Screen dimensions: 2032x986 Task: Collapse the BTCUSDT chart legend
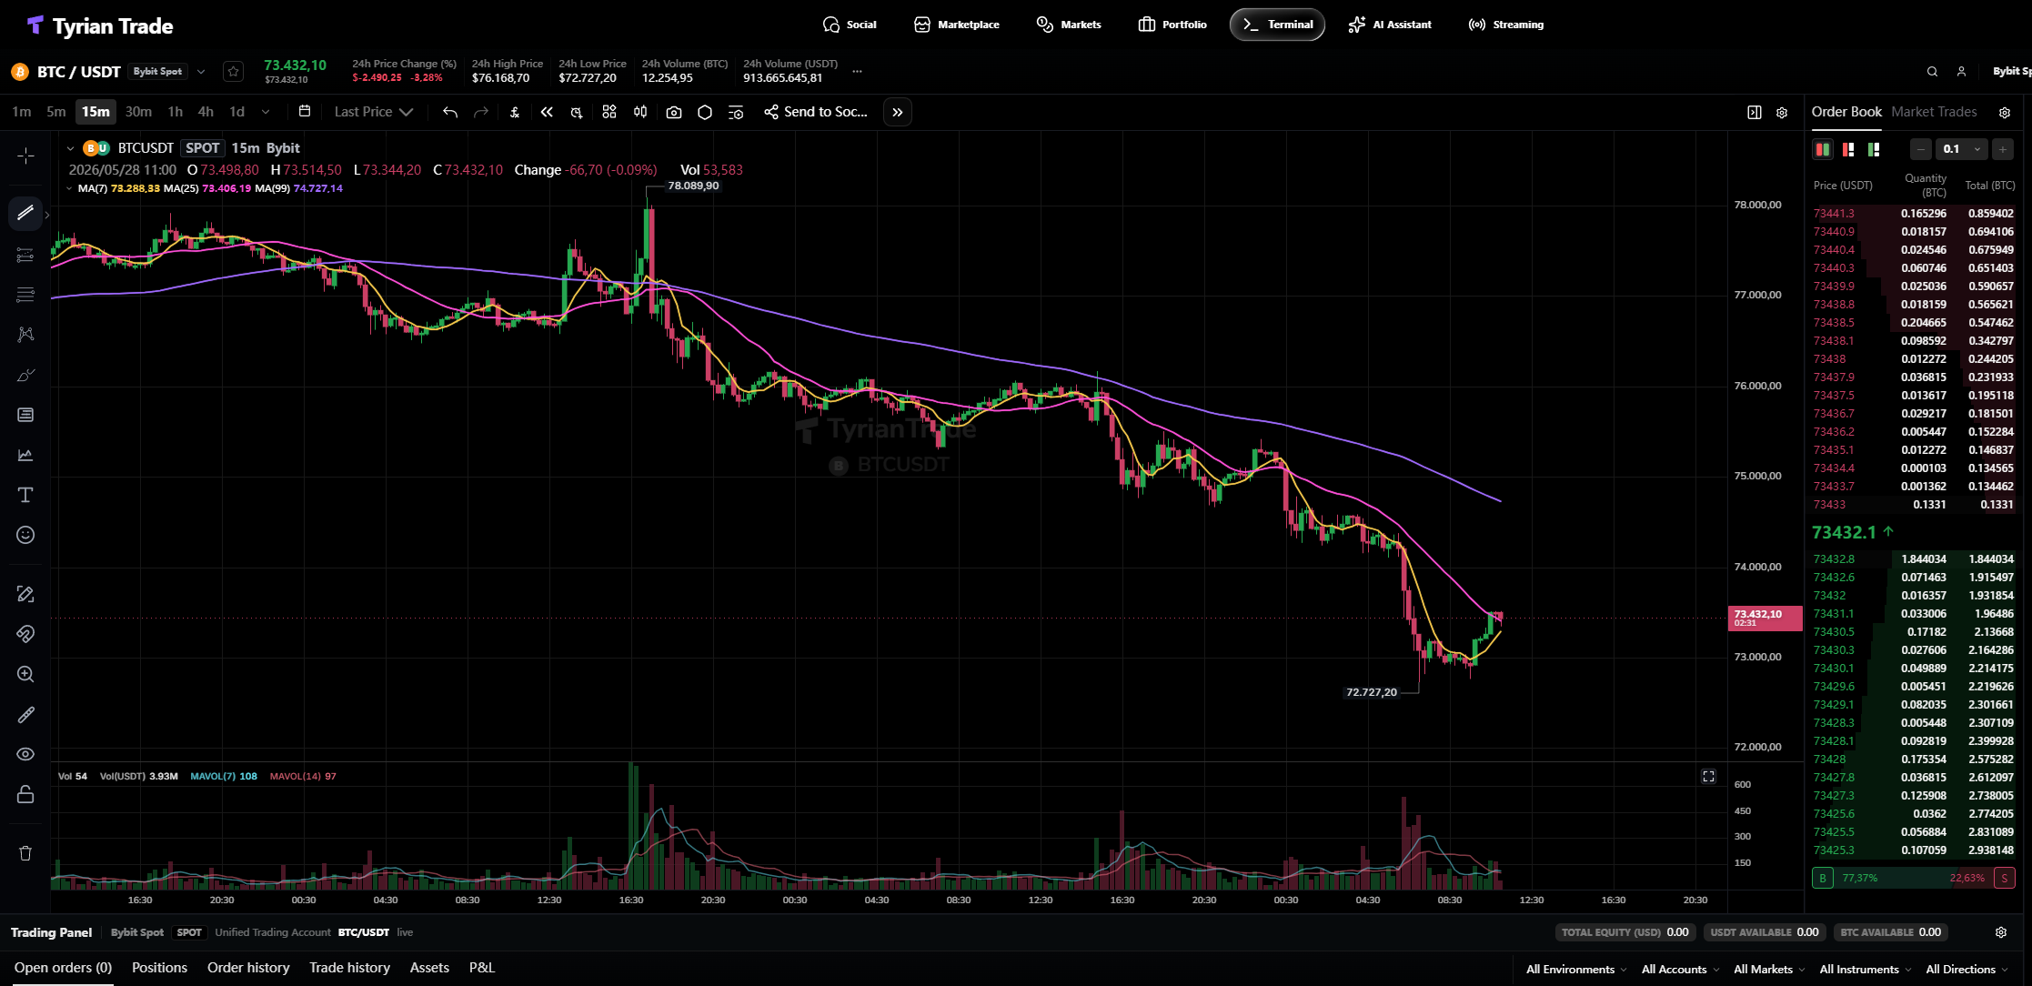[x=70, y=148]
